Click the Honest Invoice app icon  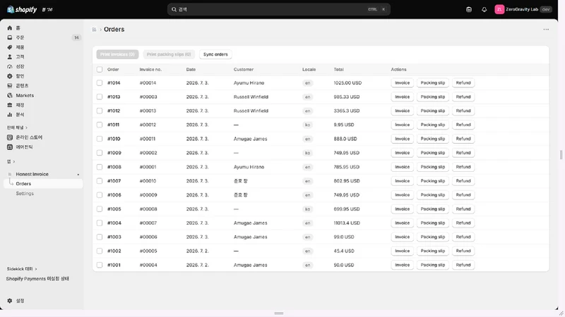[x=10, y=174]
